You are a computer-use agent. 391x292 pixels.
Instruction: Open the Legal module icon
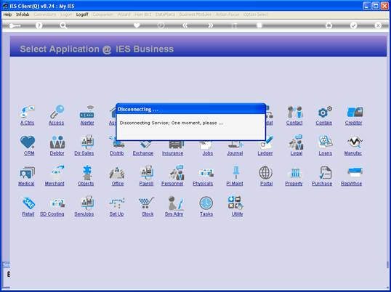(296, 142)
